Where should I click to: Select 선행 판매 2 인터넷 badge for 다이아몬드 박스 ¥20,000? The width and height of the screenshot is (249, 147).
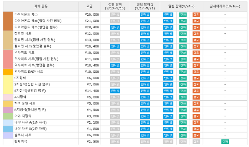click(x=145, y=15)
